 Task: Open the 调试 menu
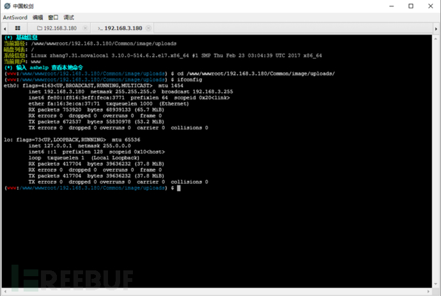(x=68, y=17)
